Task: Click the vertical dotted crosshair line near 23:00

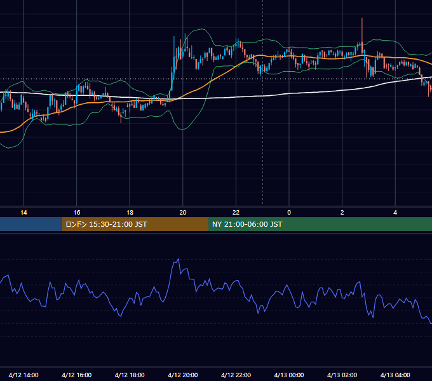Action: pyautogui.click(x=262, y=102)
